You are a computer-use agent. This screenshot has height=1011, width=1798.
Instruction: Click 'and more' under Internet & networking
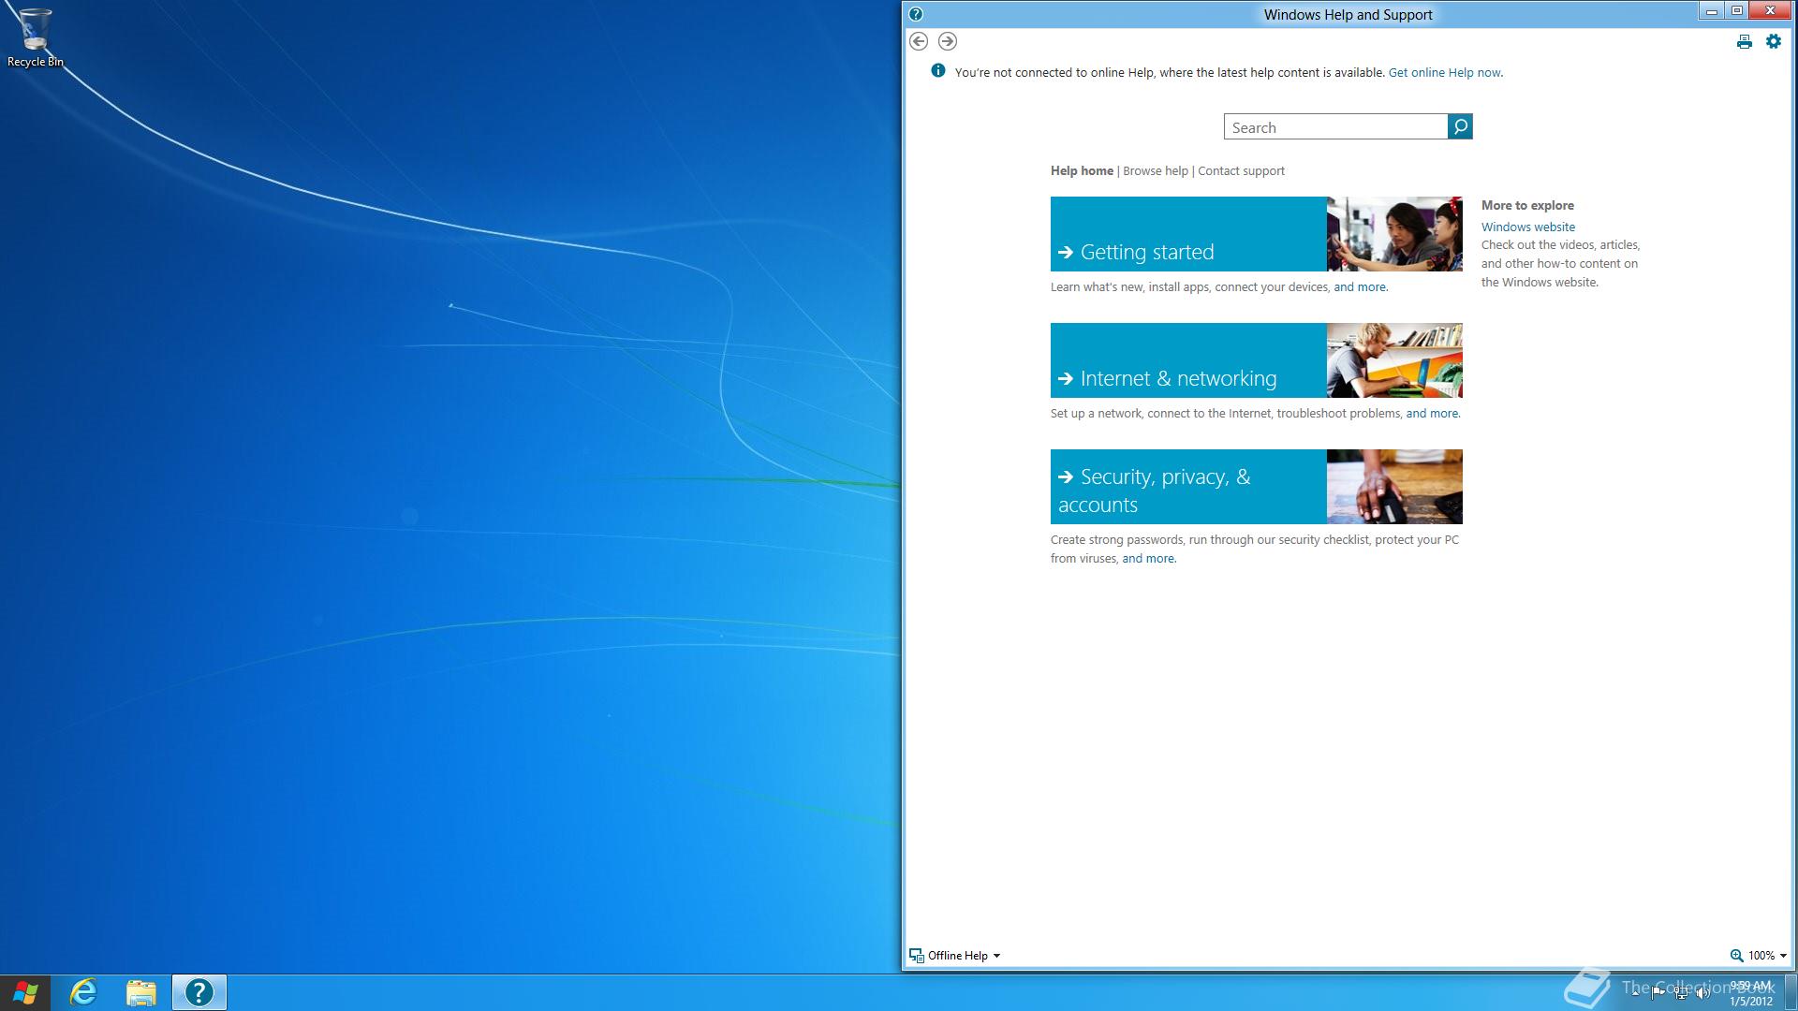pyautogui.click(x=1432, y=413)
